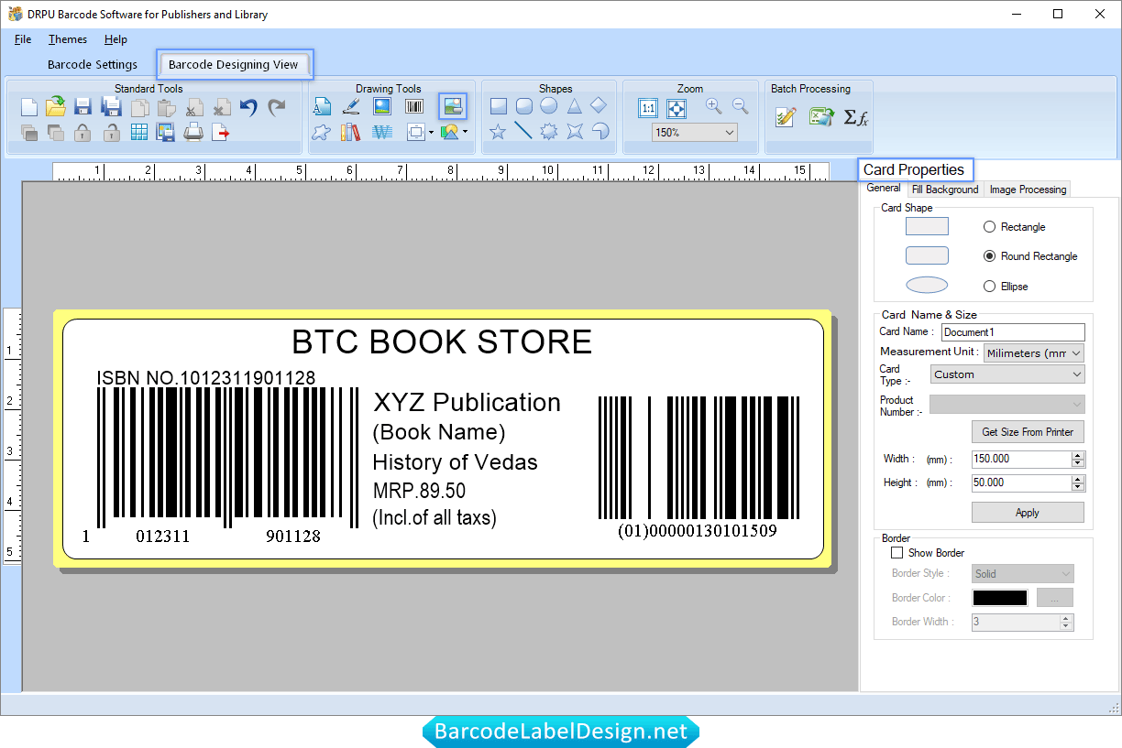This screenshot has width=1122, height=748.
Task: Lock the selected object with closed padlock
Action: pyautogui.click(x=82, y=133)
